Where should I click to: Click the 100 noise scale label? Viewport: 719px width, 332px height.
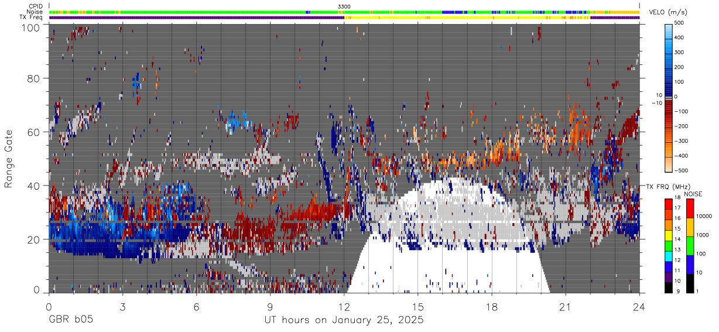[x=701, y=254]
